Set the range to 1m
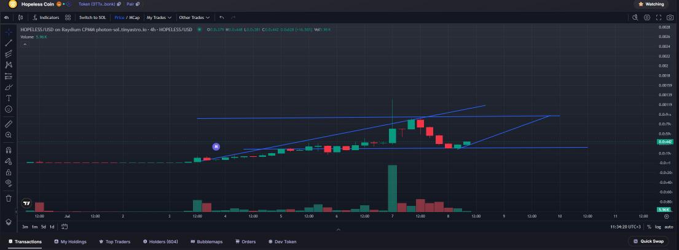The height and width of the screenshot is (250, 679). (x=34, y=227)
